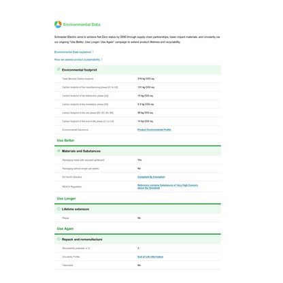Click the Lifetime extension section header
Viewport: 283px width, 283px height.
pyautogui.click(x=137, y=209)
